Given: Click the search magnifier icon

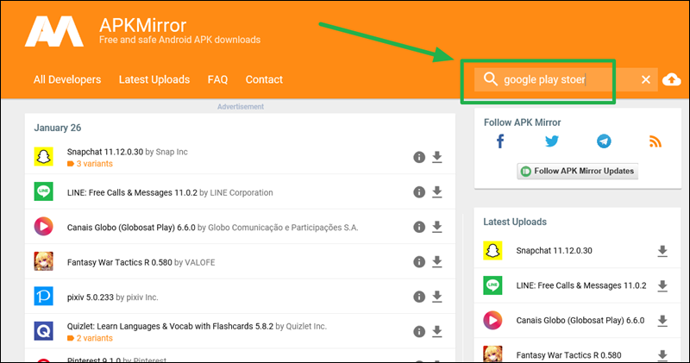Looking at the screenshot, I should point(490,79).
